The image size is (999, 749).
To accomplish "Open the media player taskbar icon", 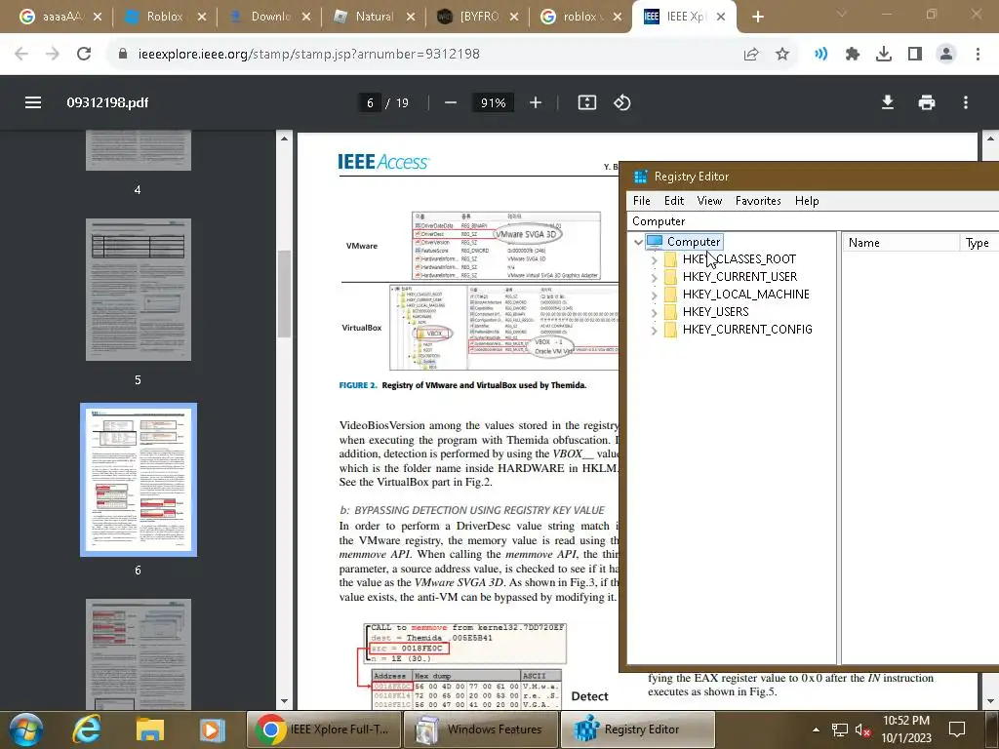I will coord(212,729).
